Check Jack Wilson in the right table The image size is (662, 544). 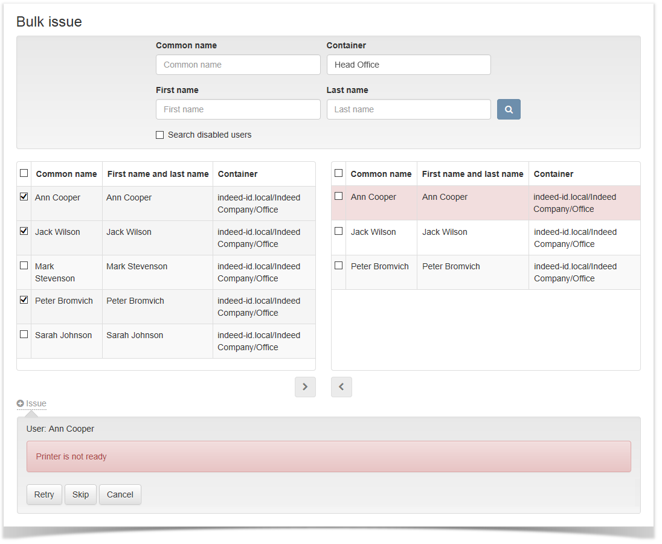(338, 231)
